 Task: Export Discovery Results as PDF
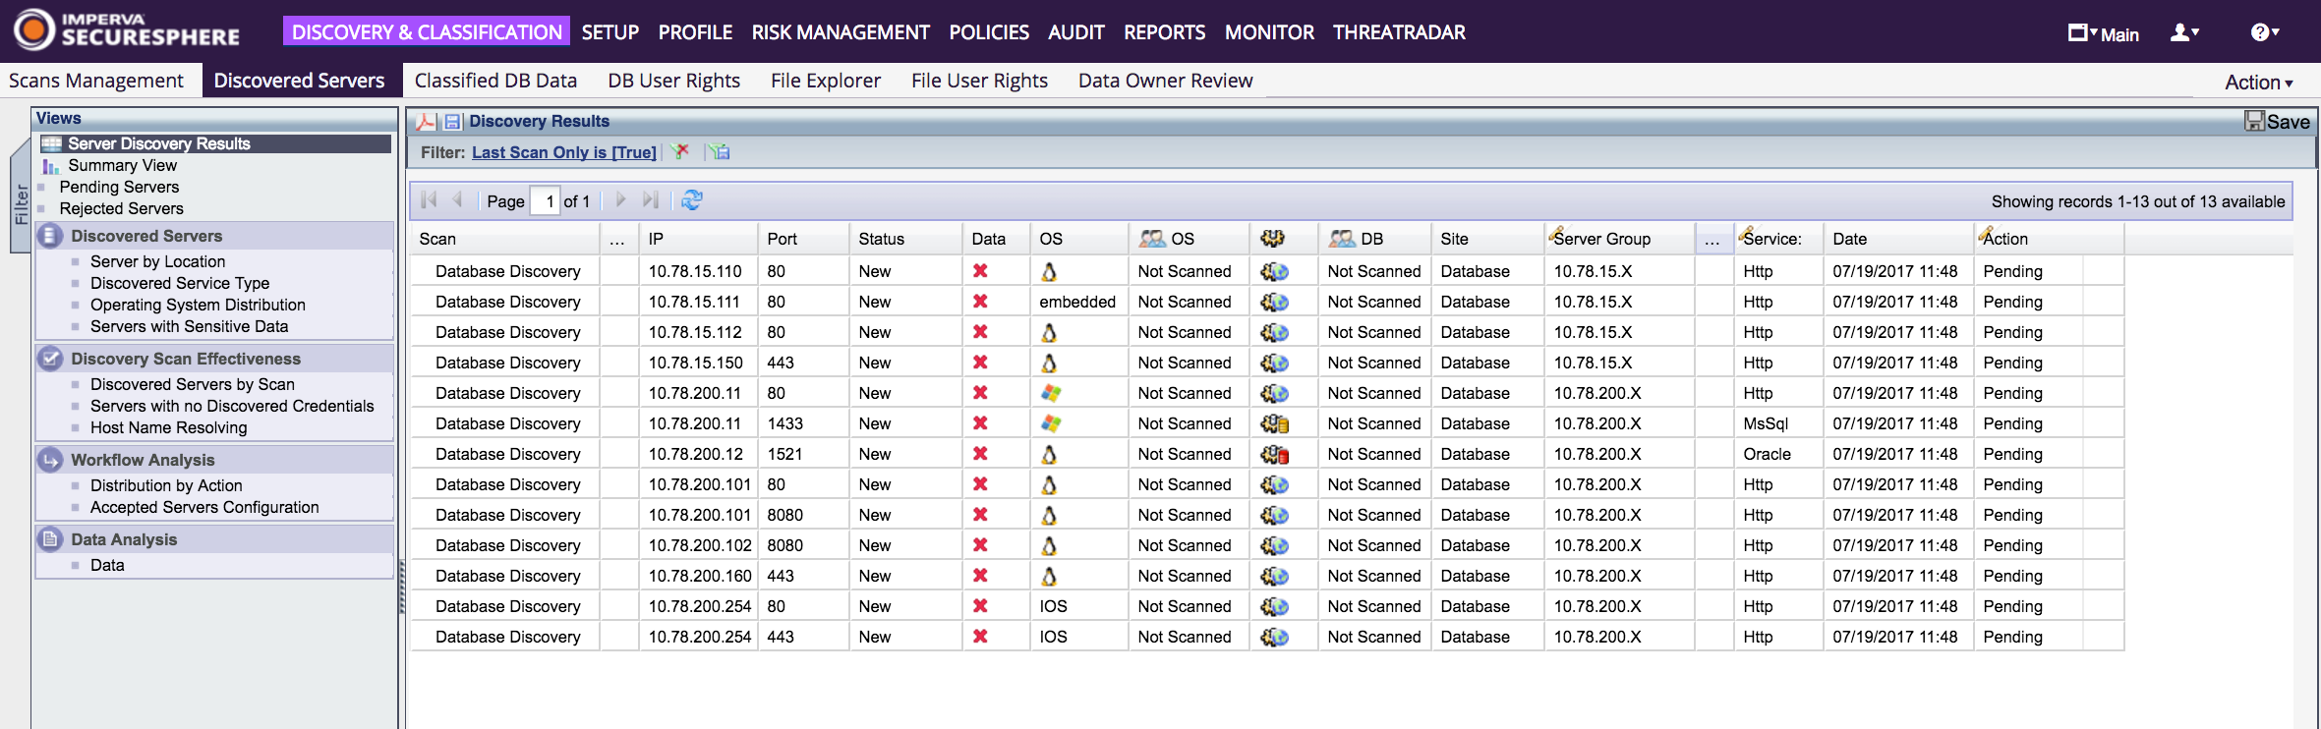(426, 122)
